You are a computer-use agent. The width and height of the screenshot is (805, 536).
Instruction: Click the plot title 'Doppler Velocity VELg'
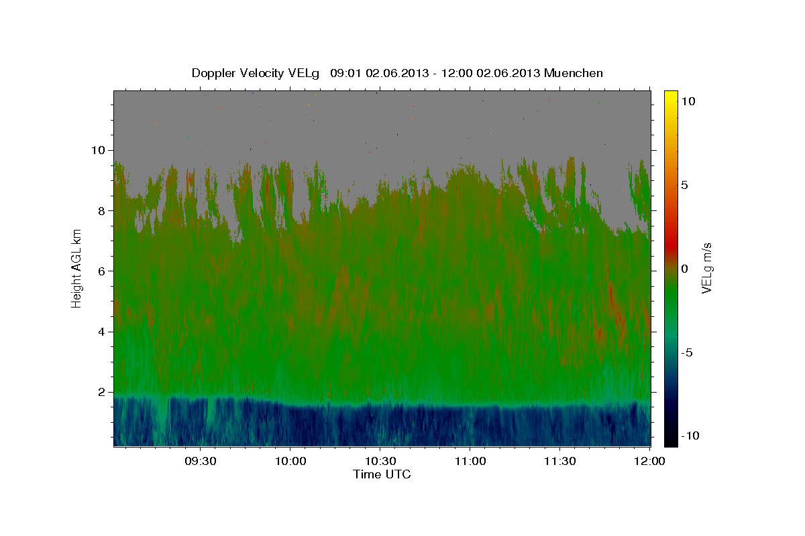(256, 73)
